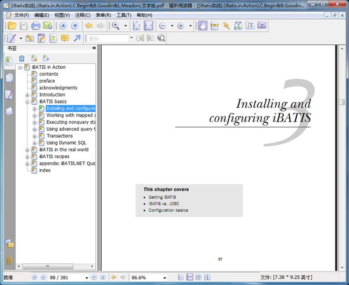Image resolution: width=349 pixels, height=285 pixels.
Task: Open the pages thumbnail panel in the sidebar
Action: tap(9, 78)
